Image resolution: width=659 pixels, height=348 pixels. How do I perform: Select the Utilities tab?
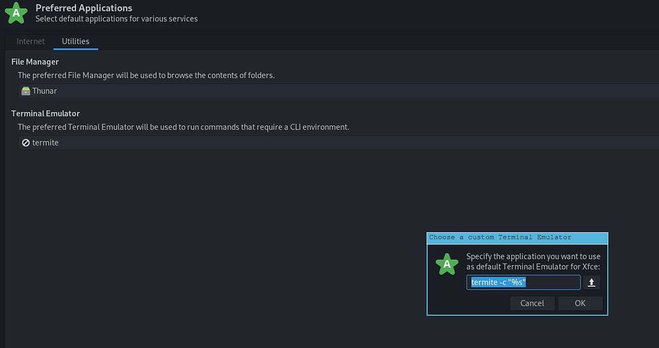coord(76,41)
